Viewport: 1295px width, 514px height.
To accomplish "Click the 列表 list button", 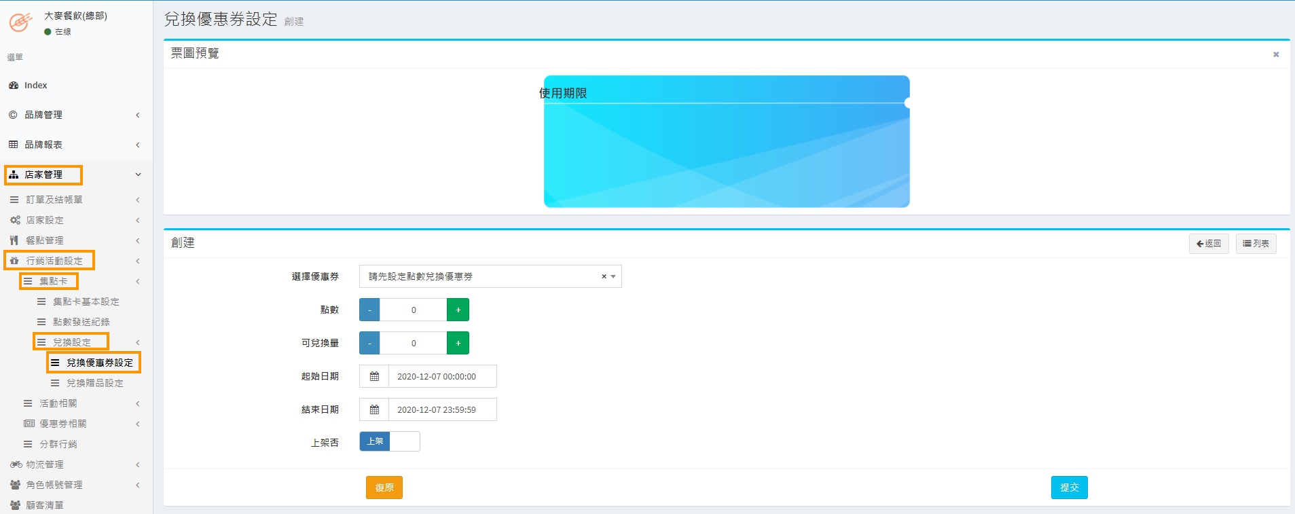I will (1256, 244).
